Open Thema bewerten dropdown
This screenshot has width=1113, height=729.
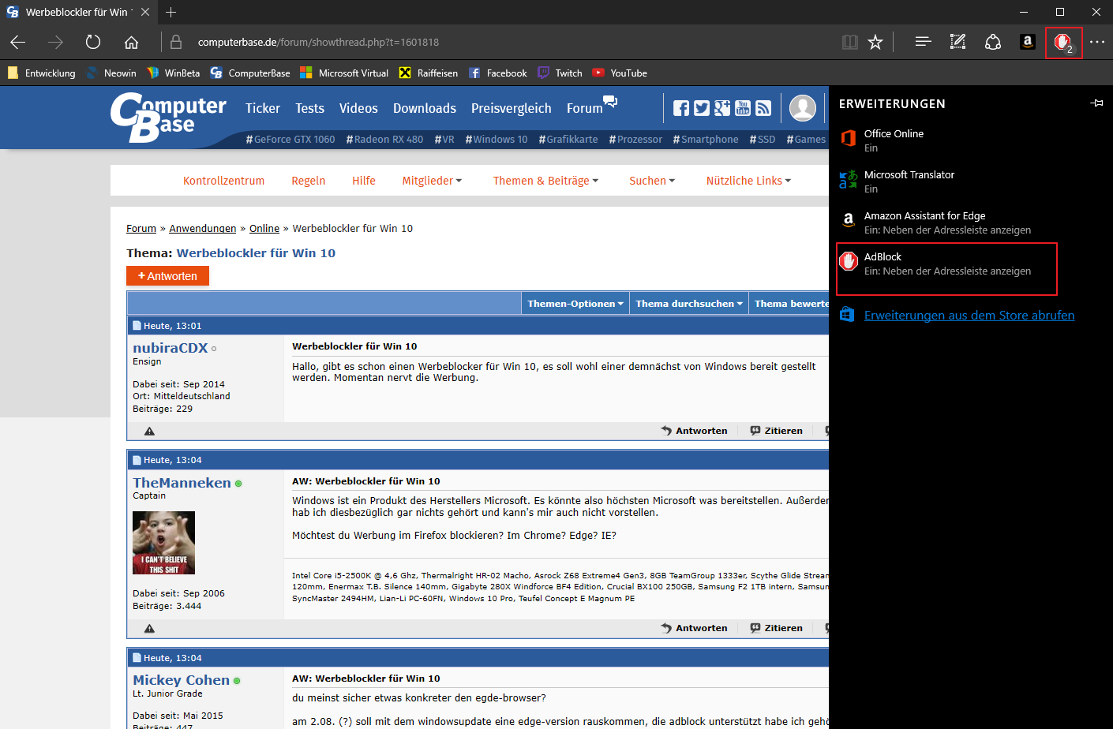(x=789, y=303)
